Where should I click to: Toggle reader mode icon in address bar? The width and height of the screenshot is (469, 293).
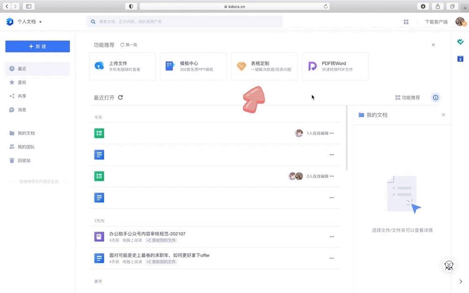[131, 6]
